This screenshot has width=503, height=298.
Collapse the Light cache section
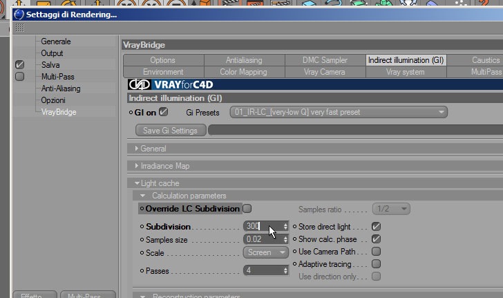tap(137, 183)
